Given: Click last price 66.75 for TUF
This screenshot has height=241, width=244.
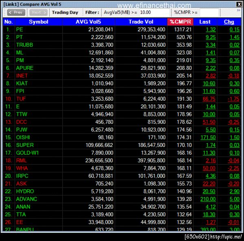Looking at the screenshot, I should tap(209, 99).
